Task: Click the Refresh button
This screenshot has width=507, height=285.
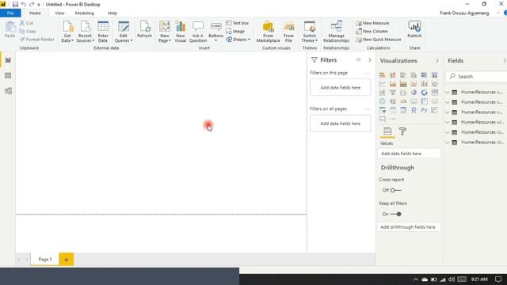Action: coord(144,30)
